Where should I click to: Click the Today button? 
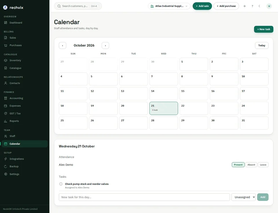262,45
